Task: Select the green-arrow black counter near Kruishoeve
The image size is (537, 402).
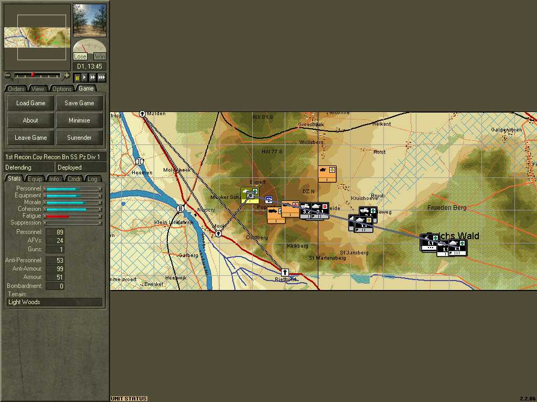Action: coord(368,212)
